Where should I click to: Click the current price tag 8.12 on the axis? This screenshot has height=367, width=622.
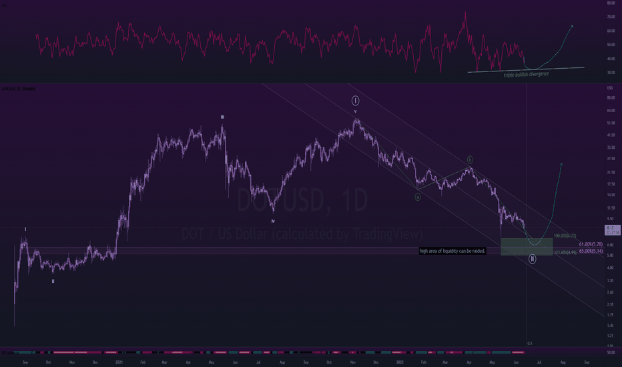pyautogui.click(x=612, y=230)
